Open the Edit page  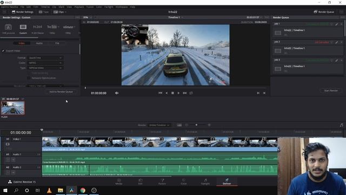tap(141, 181)
